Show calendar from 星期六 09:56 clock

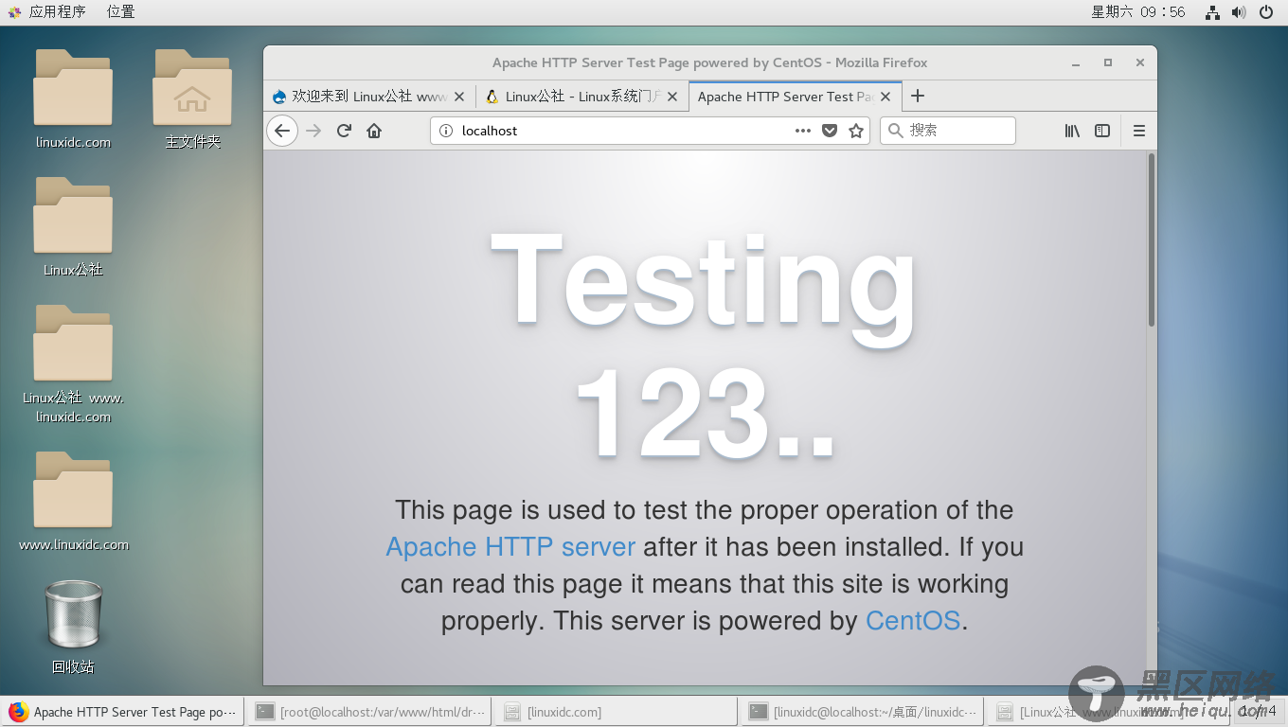1138,12
